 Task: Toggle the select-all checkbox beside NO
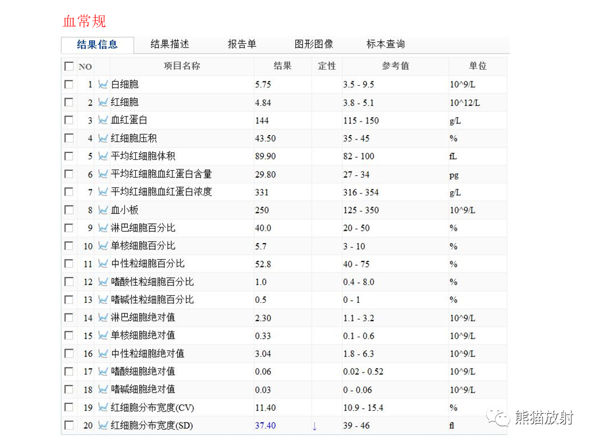(x=69, y=66)
